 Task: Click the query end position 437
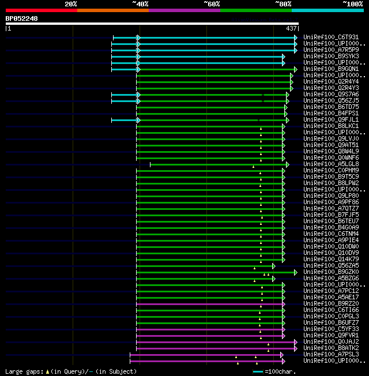291,28
